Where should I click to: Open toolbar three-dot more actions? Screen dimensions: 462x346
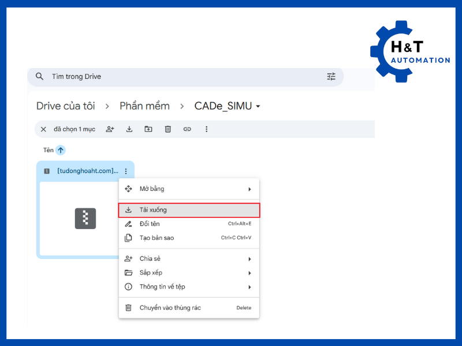pos(206,129)
